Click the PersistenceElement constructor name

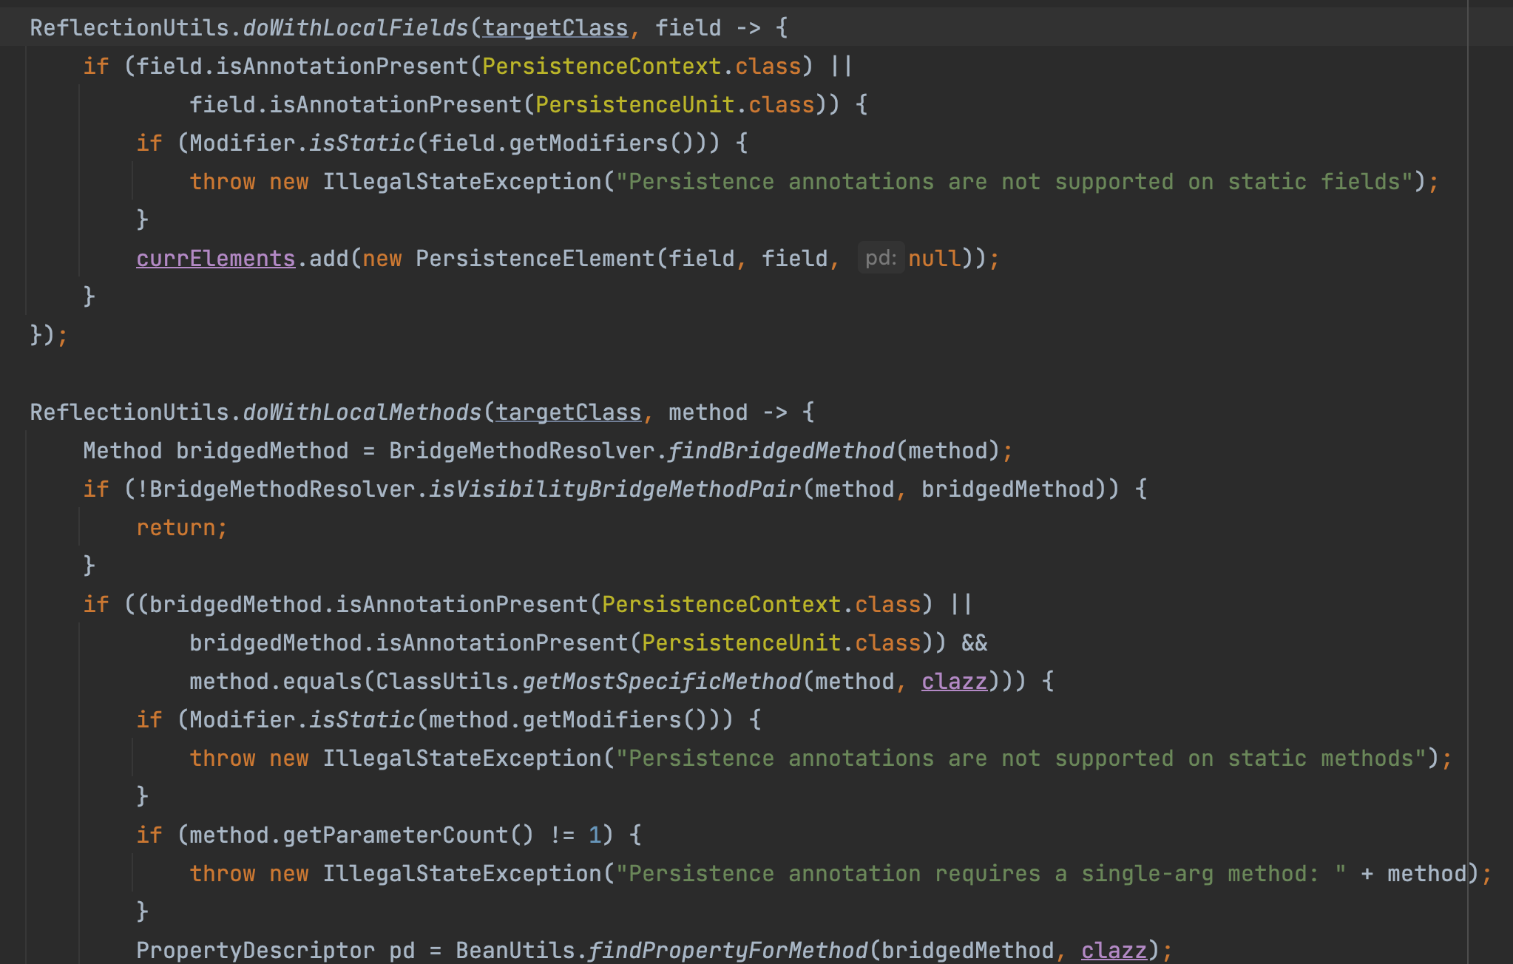[535, 258]
